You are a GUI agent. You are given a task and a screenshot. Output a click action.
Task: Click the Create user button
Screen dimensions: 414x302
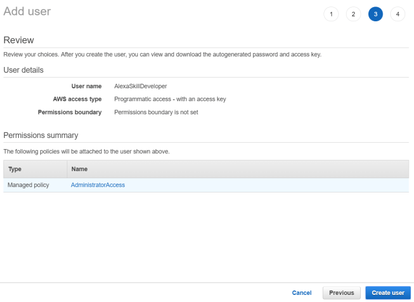pos(388,293)
